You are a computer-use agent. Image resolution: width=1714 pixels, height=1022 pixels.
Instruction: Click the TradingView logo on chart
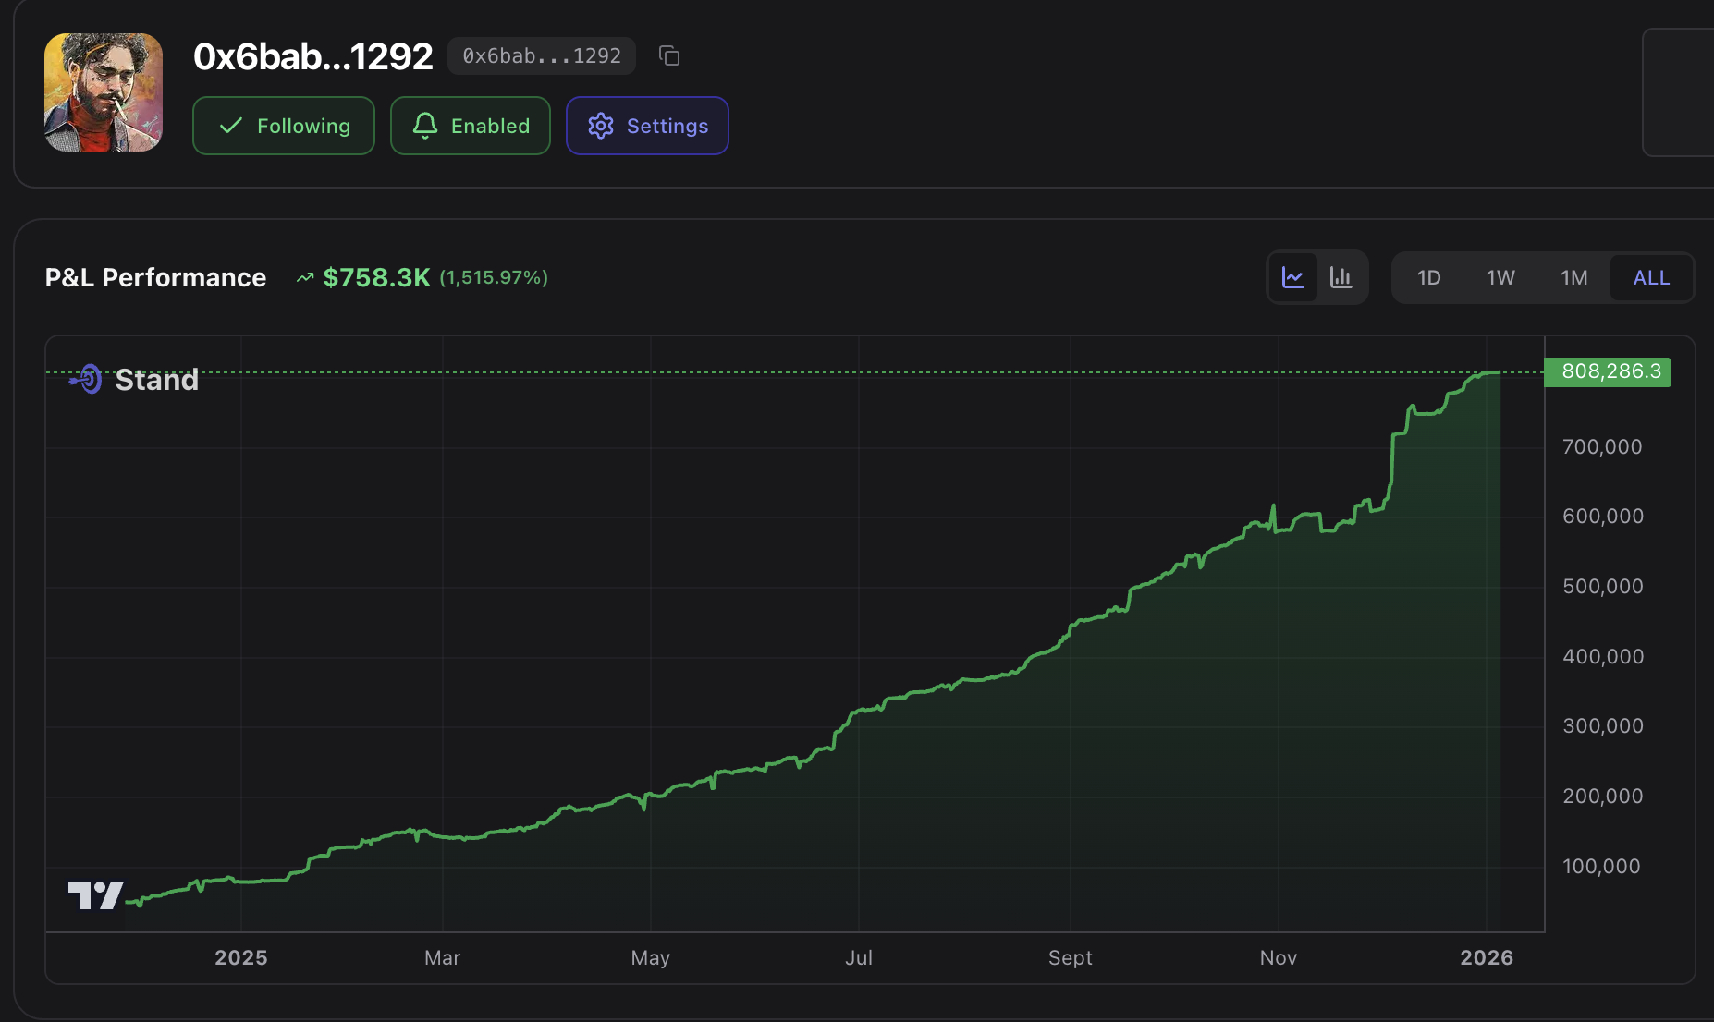click(x=95, y=894)
